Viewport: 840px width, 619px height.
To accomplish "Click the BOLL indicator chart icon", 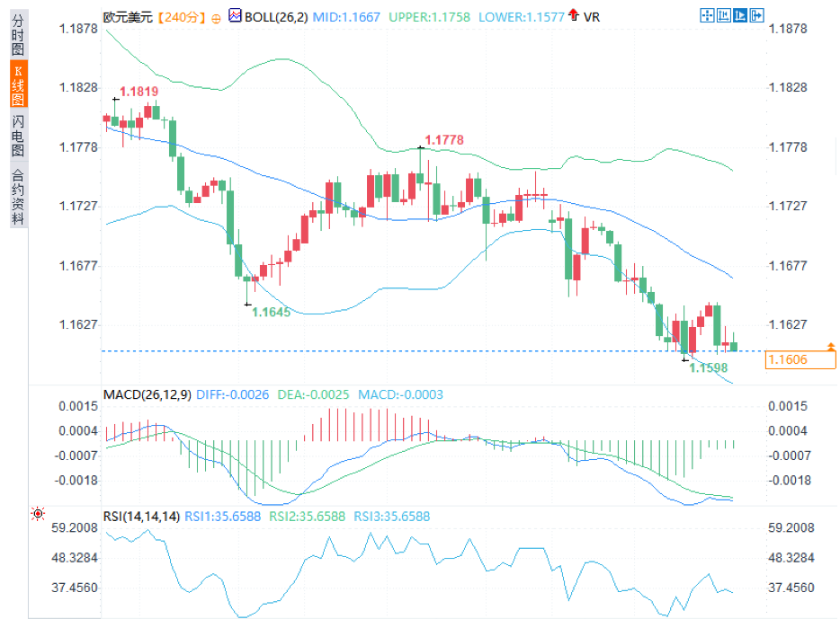I will [236, 16].
